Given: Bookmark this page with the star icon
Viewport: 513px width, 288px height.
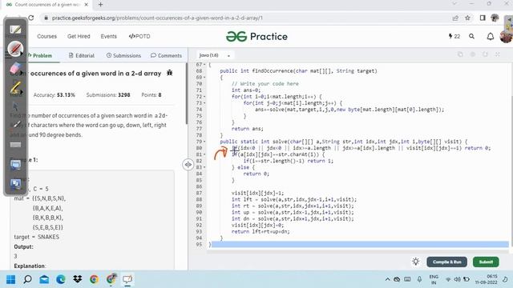Looking at the screenshot, I should pos(467,18).
